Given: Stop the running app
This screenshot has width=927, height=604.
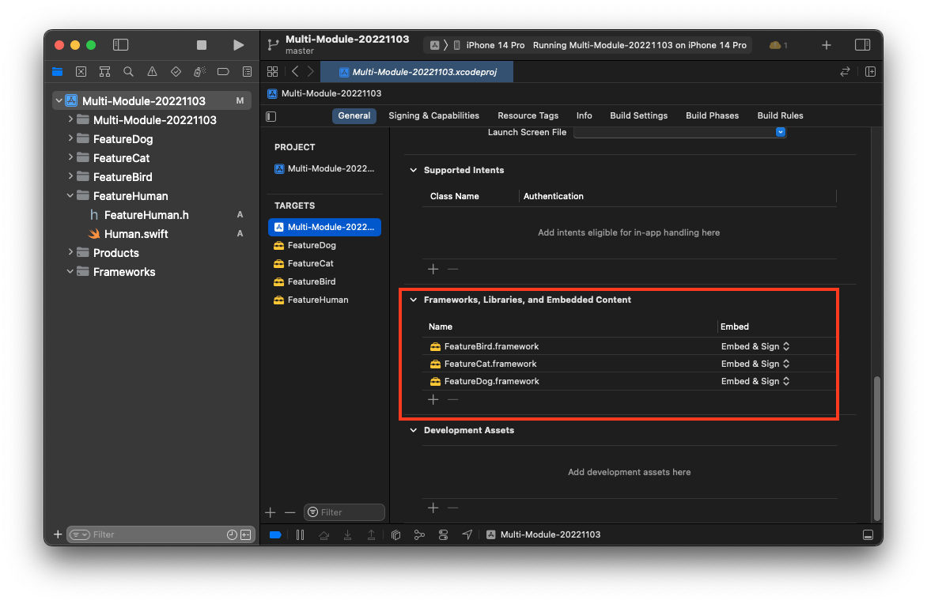Looking at the screenshot, I should point(202,45).
